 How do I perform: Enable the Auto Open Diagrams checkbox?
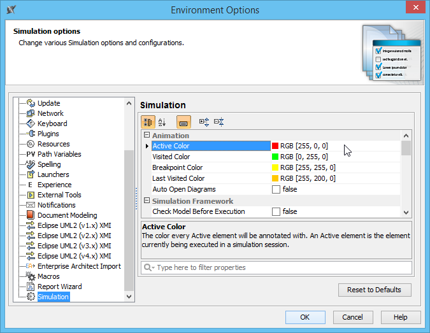(x=276, y=189)
